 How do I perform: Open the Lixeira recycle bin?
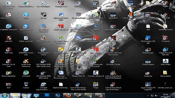[26, 85]
